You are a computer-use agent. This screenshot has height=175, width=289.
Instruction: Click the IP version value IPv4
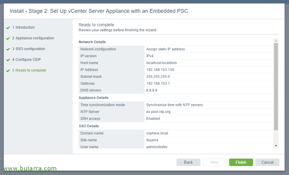[x=150, y=56]
